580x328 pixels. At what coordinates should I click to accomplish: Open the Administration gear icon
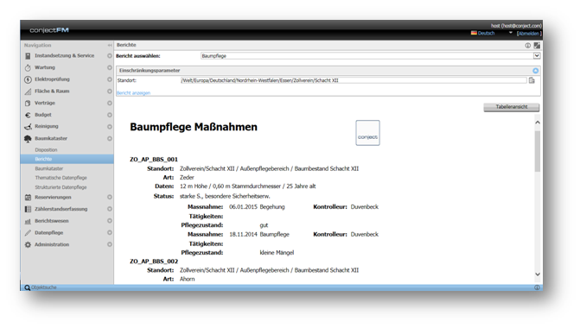click(28, 244)
